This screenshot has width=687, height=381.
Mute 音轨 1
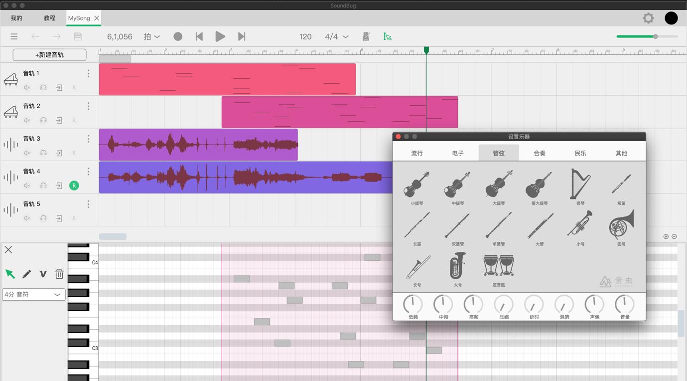pos(27,88)
